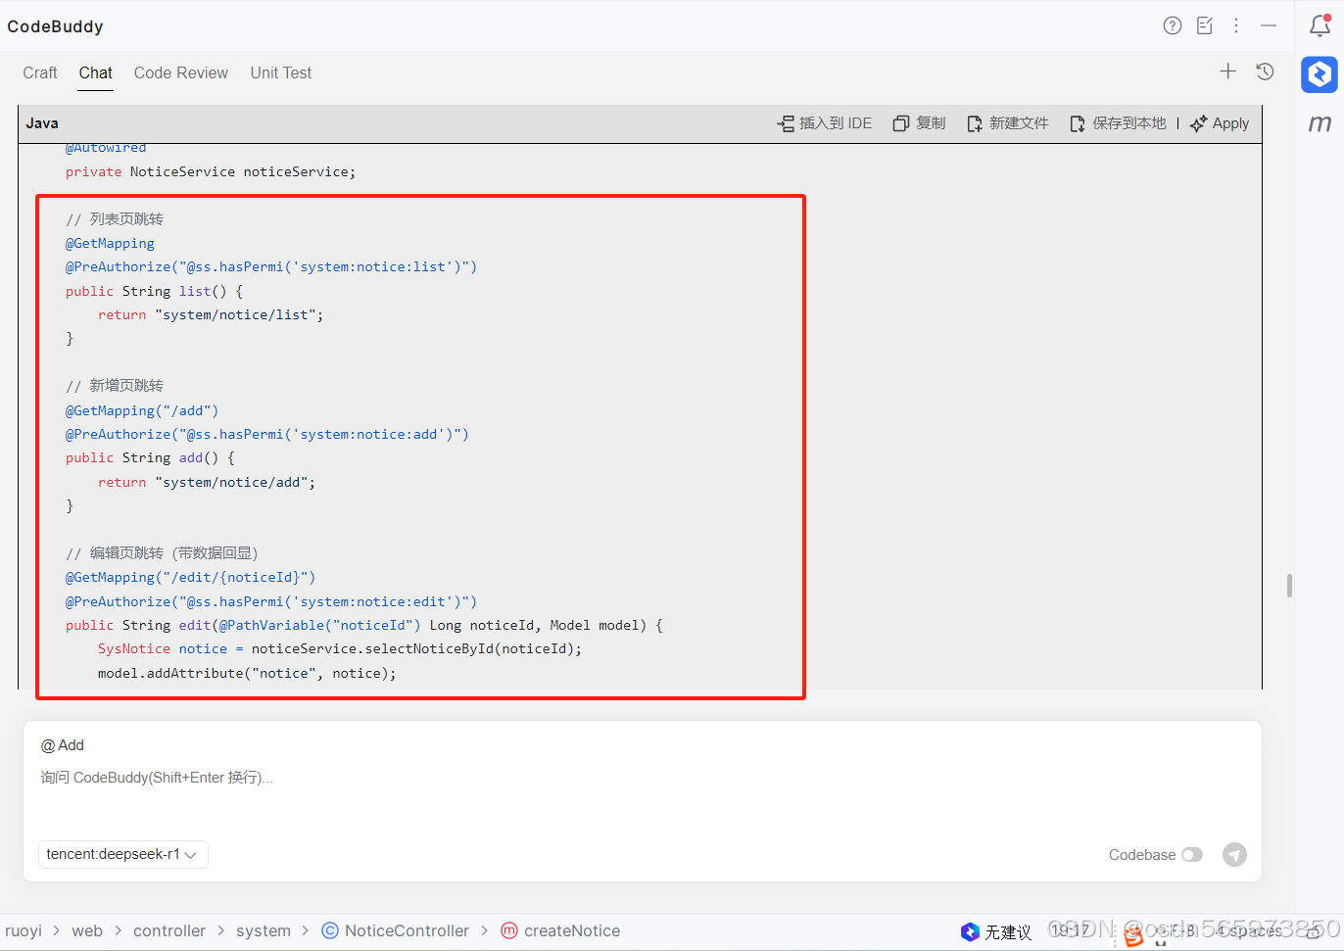Screen dimensions: 1344x951
Task: Open the CodeBuddy help icon
Action: click(x=1173, y=26)
